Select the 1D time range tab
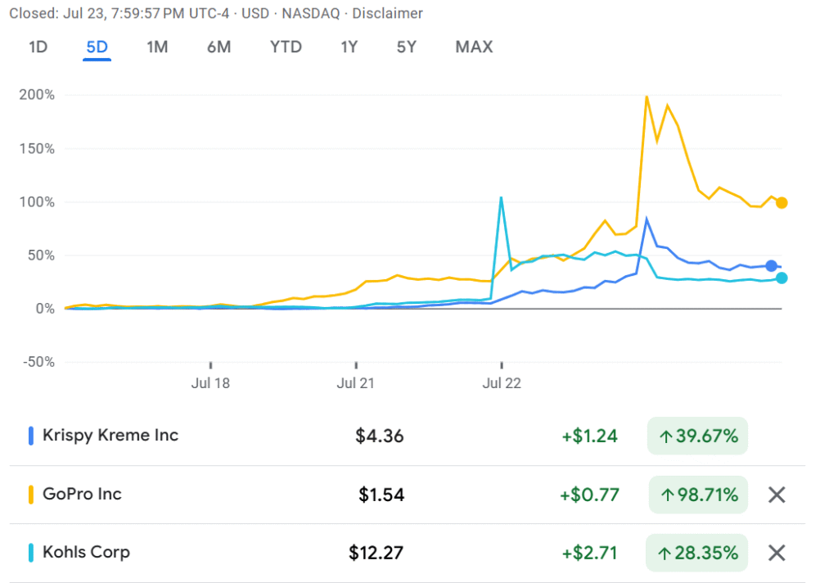The width and height of the screenshot is (838, 583). point(38,47)
